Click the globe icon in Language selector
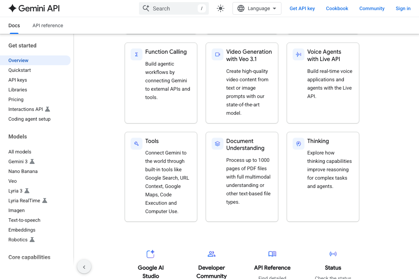The height and width of the screenshot is (279, 419). (x=241, y=8)
